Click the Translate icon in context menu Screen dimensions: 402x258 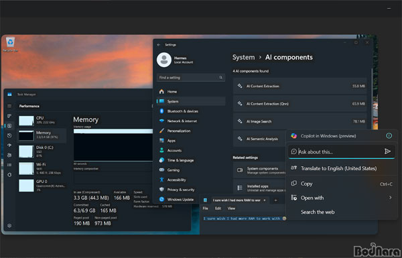coord(294,168)
